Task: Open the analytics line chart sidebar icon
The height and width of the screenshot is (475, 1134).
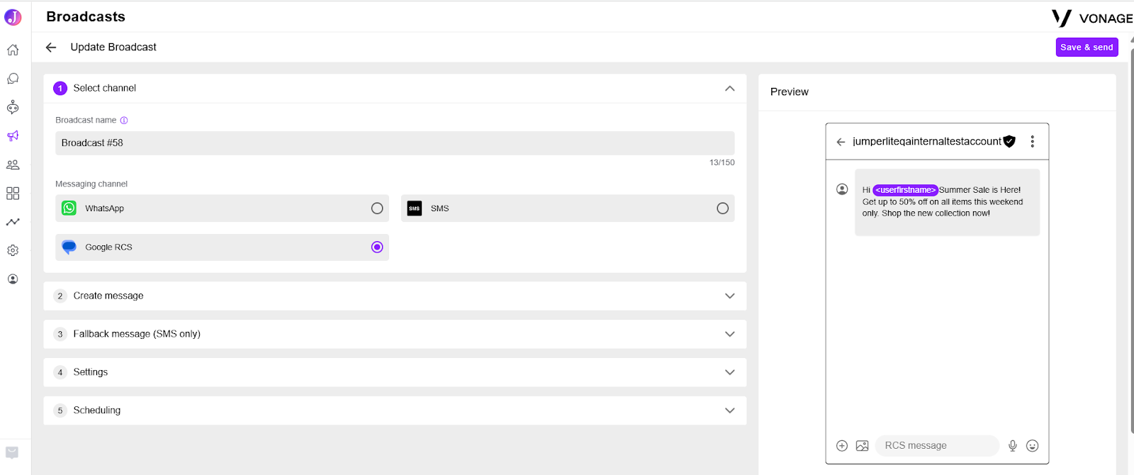Action: 13,222
